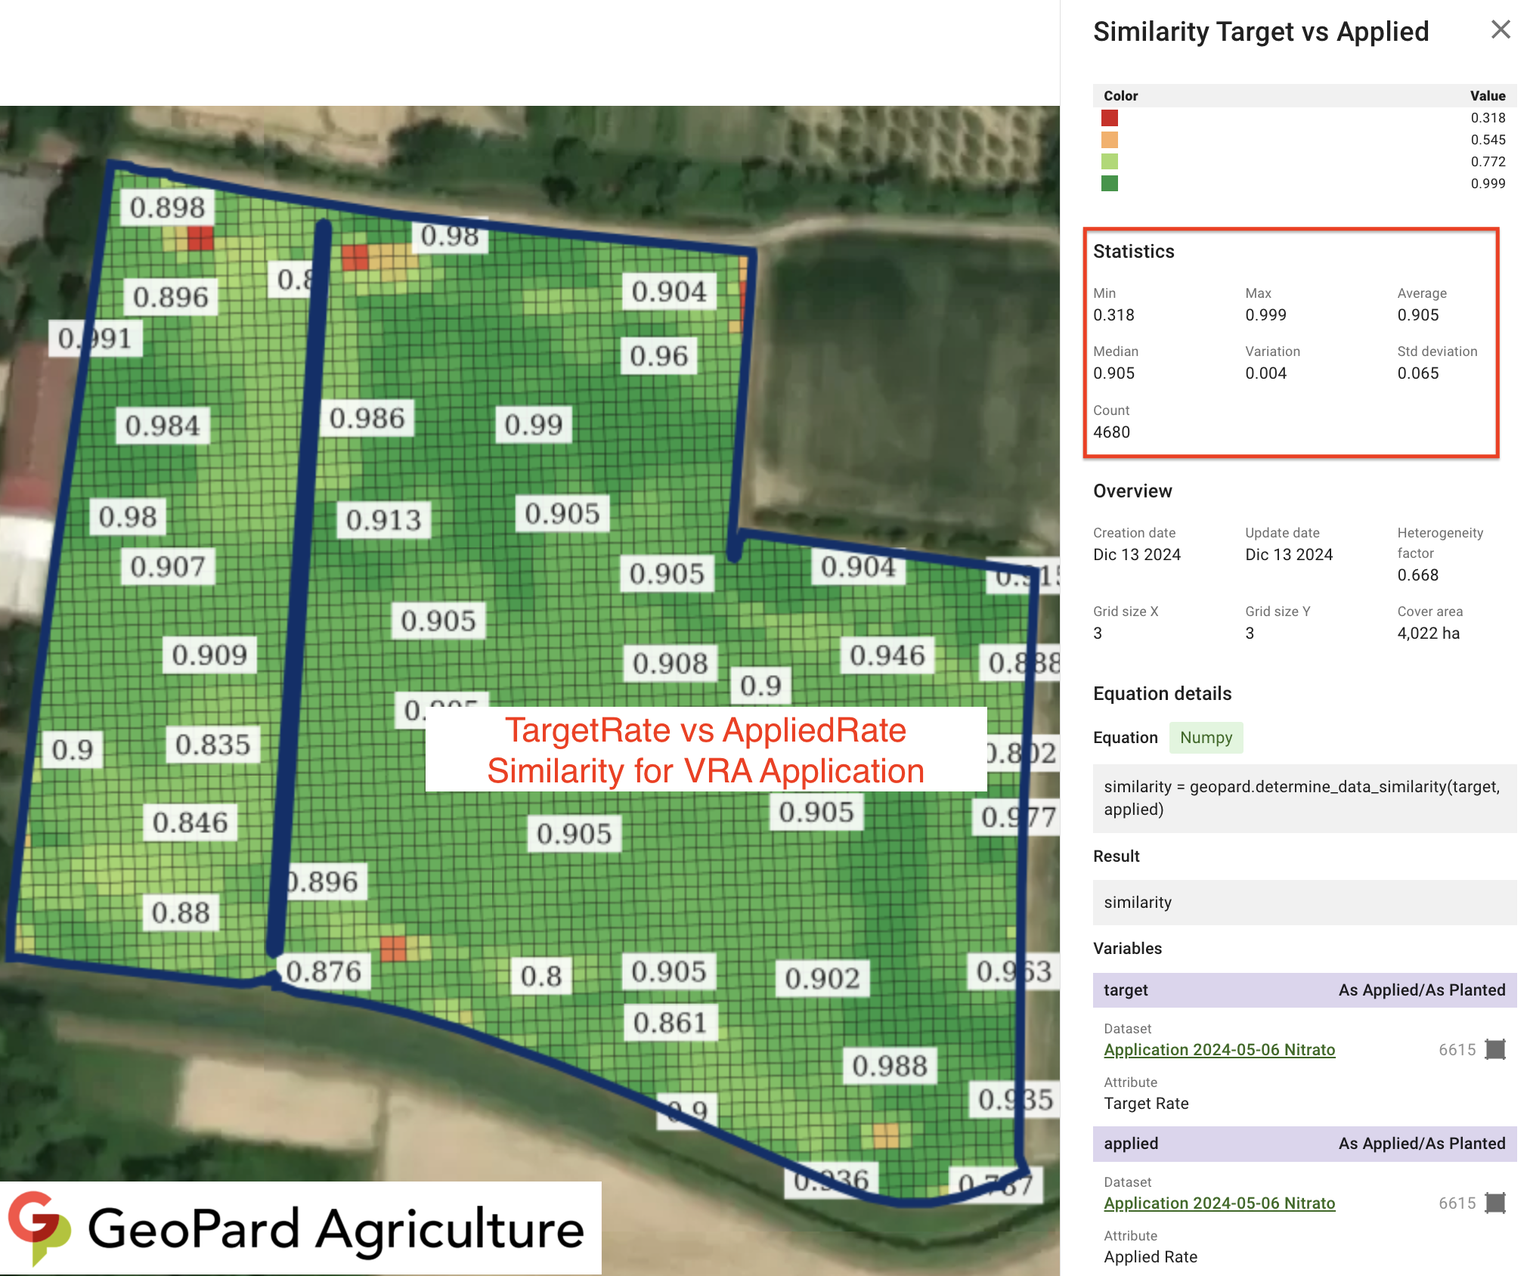The image size is (1530, 1276).
Task: Click the field boundary icon in target dataset
Action: (1494, 1049)
